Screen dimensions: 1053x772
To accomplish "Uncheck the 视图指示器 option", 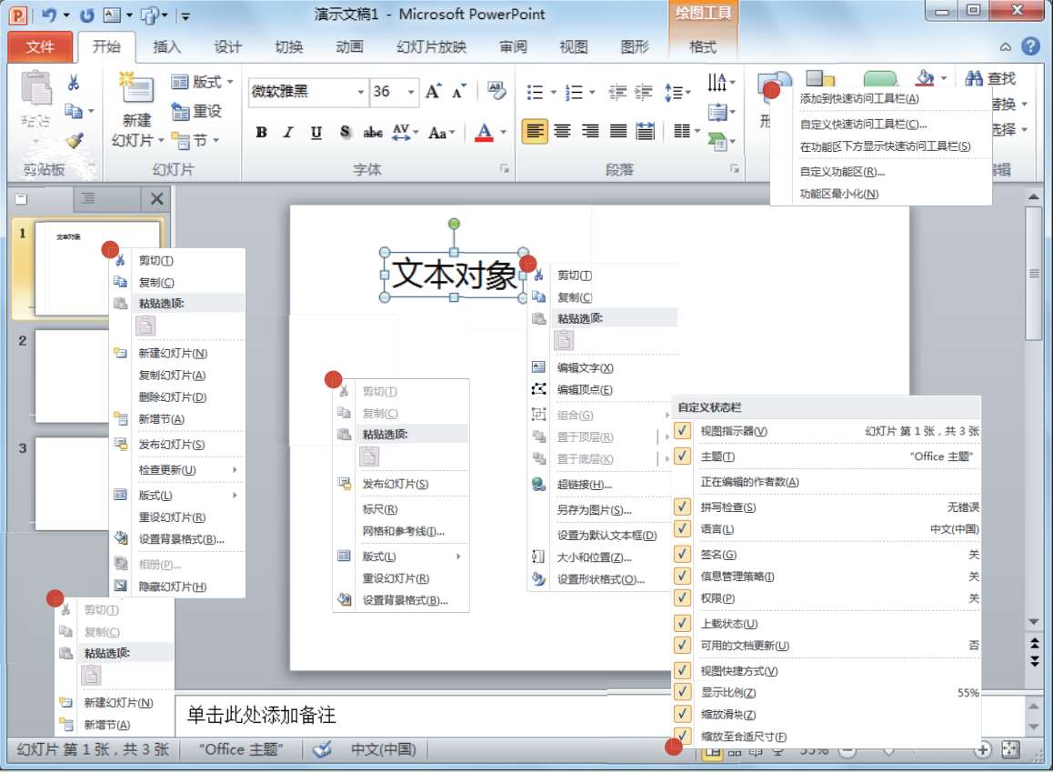I will click(684, 431).
